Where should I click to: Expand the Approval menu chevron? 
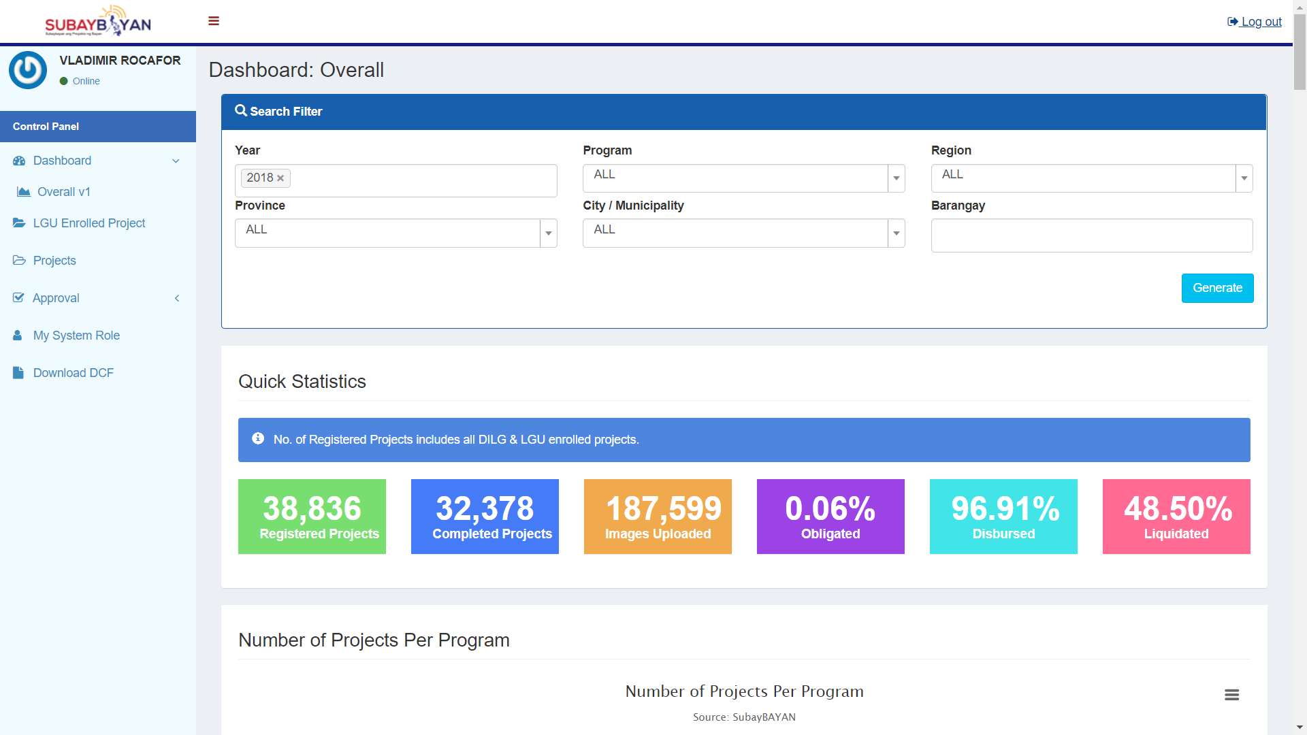tap(177, 298)
